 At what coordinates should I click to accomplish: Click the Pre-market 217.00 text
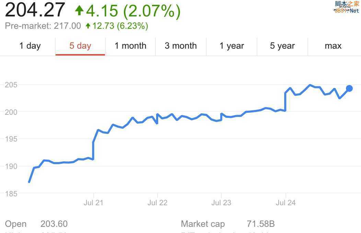click(43, 26)
